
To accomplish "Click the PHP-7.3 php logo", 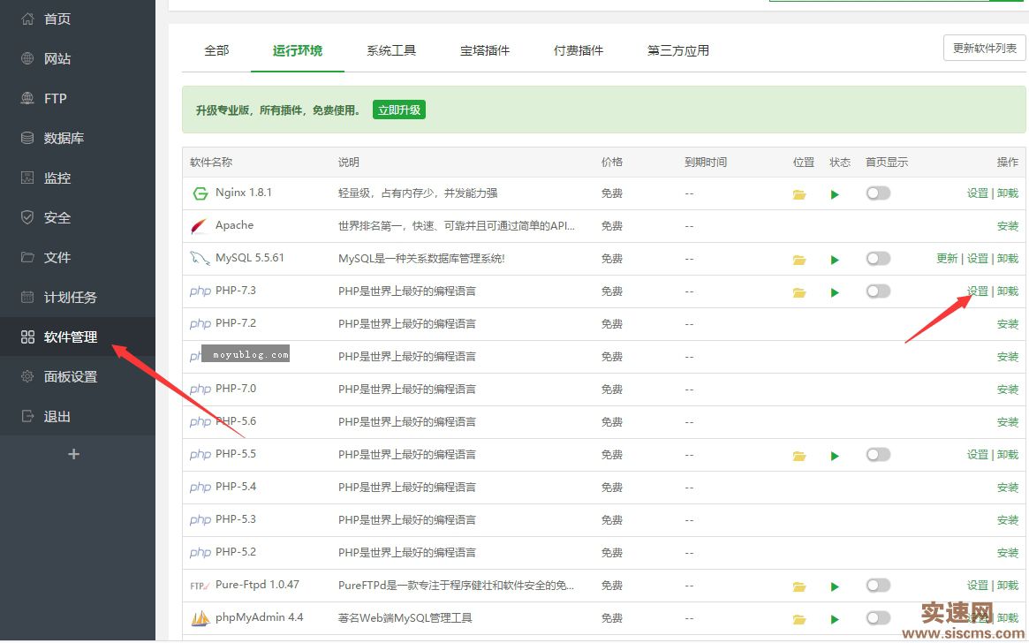I will 201,291.
